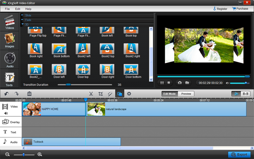Viewport: 254px width, 159px height.
Task: Click the scissors Cut tool
Action: 91,94
